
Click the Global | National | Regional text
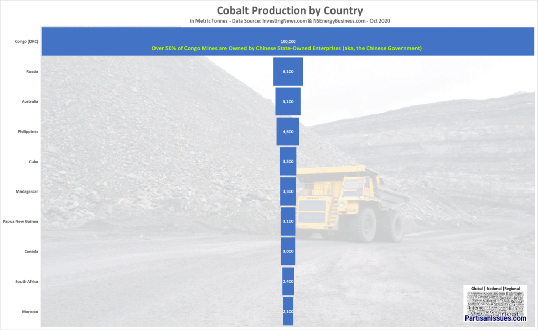point(495,289)
